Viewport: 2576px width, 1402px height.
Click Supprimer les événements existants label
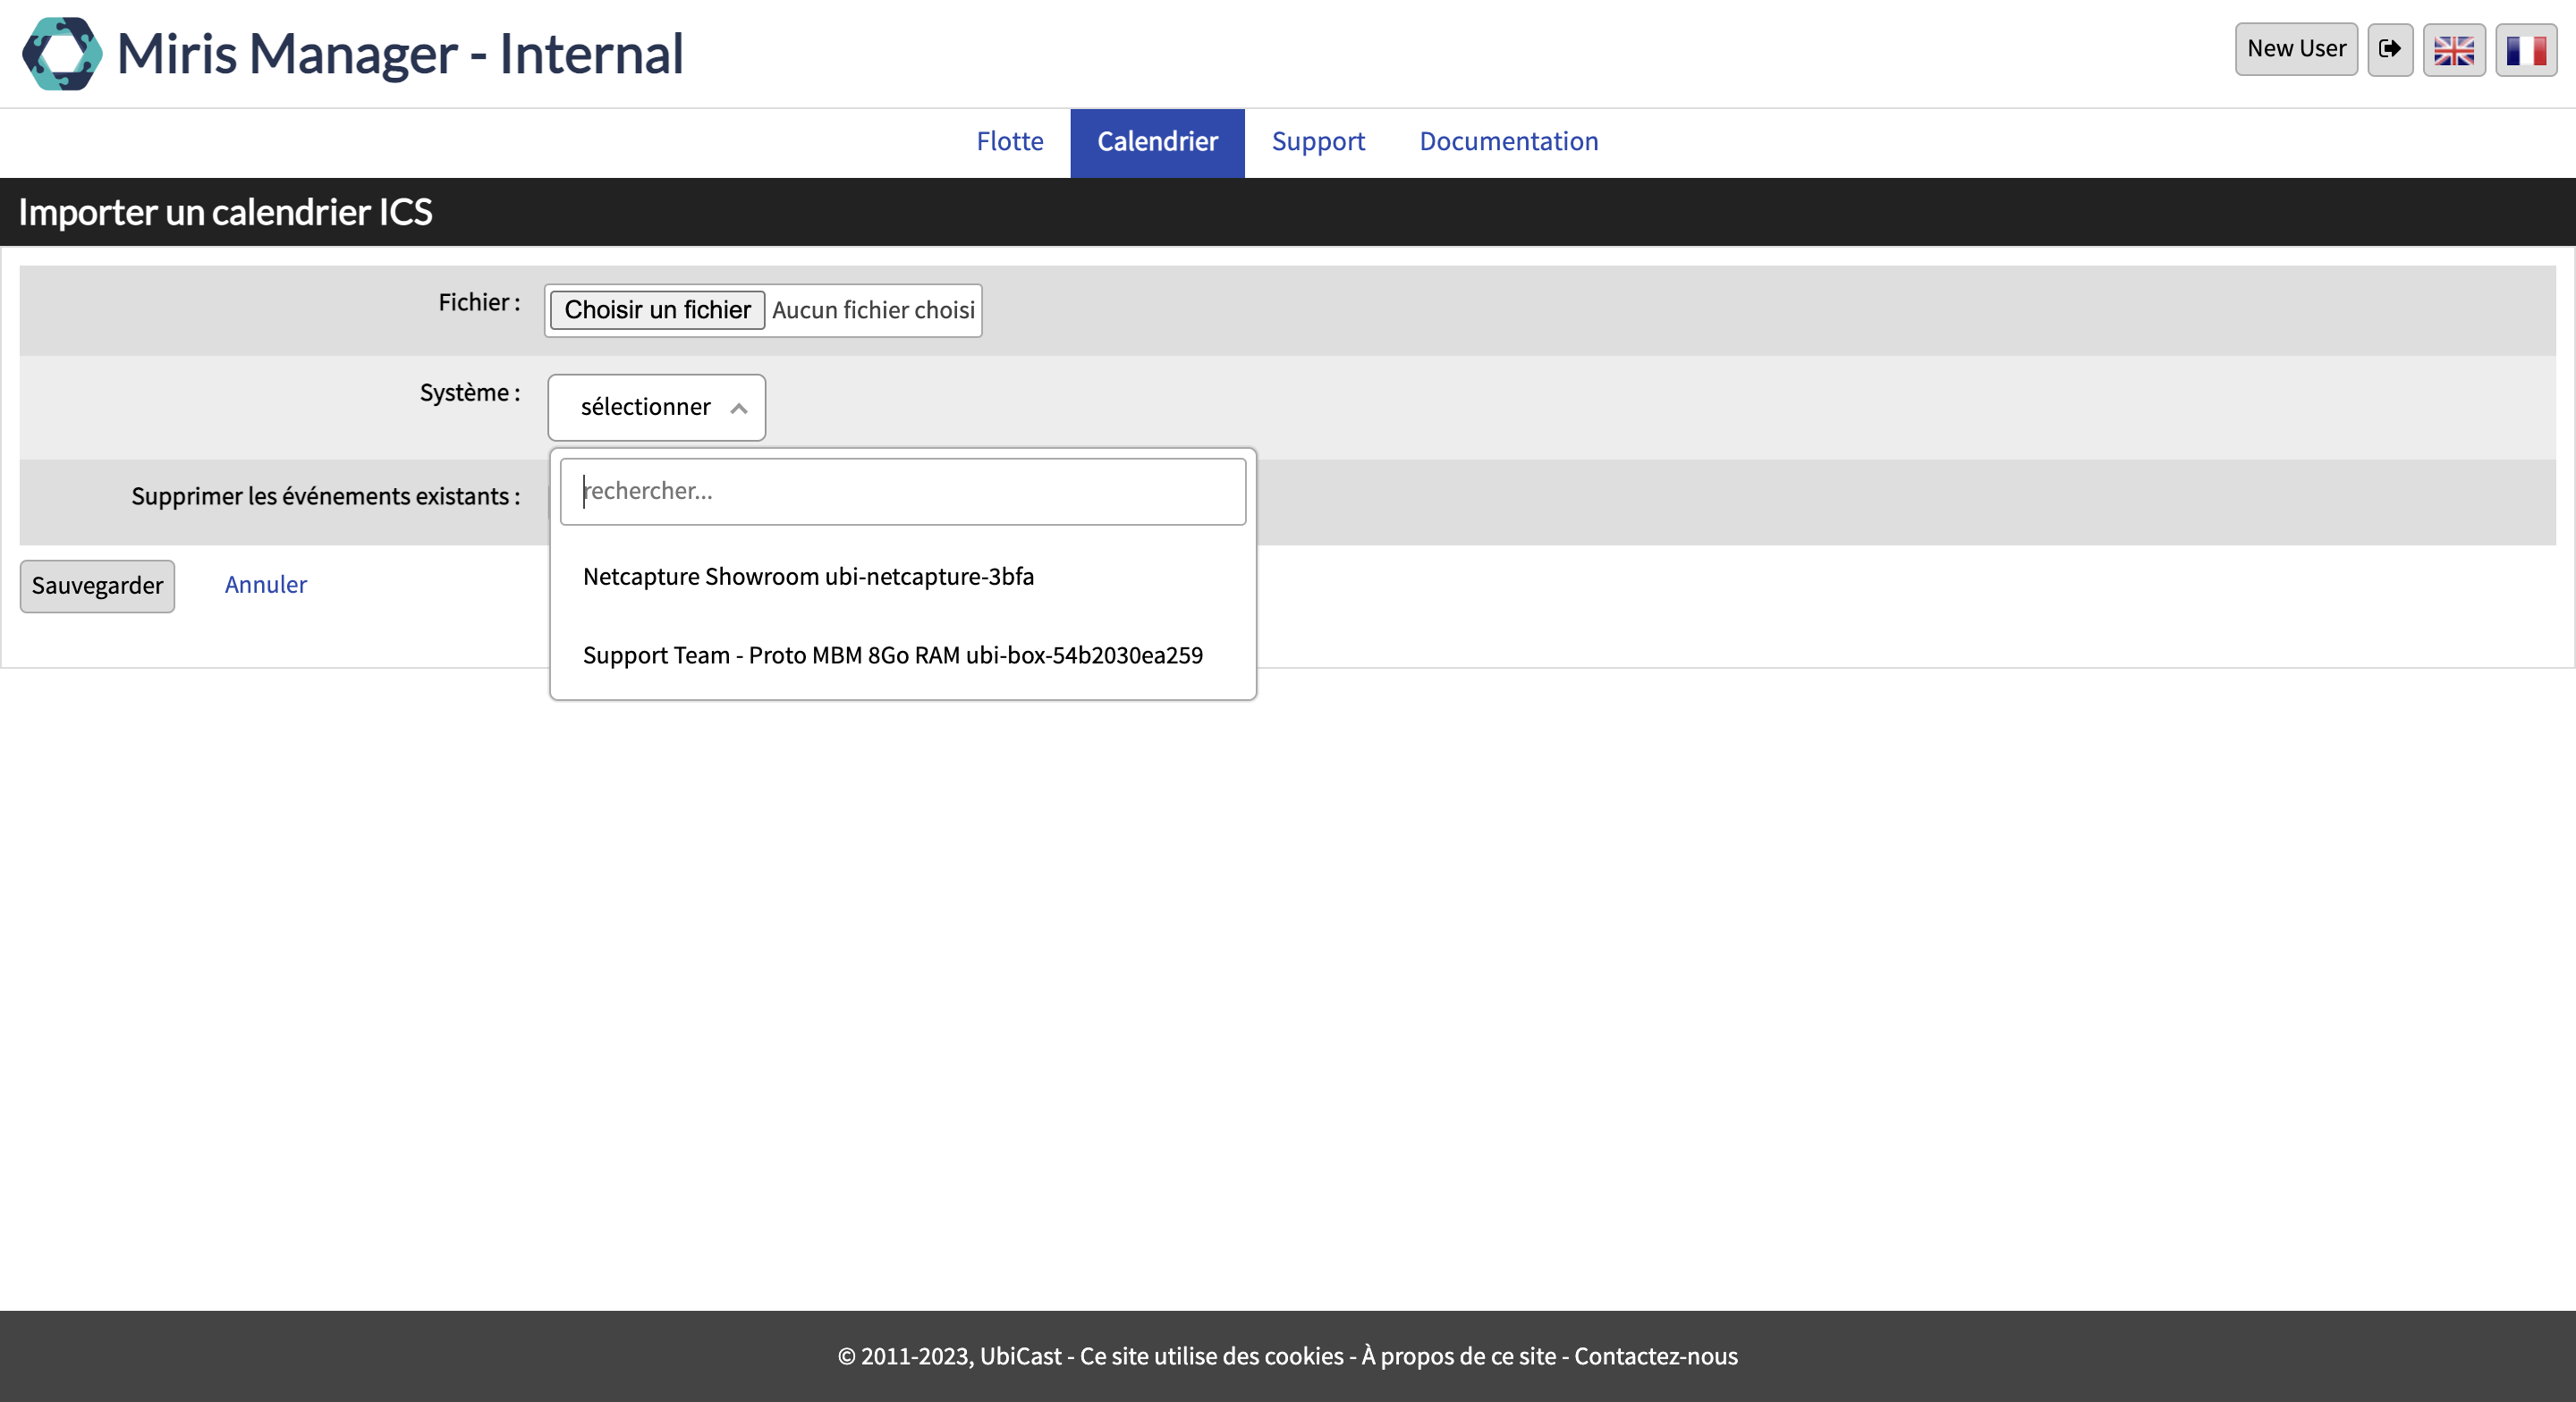tap(325, 496)
